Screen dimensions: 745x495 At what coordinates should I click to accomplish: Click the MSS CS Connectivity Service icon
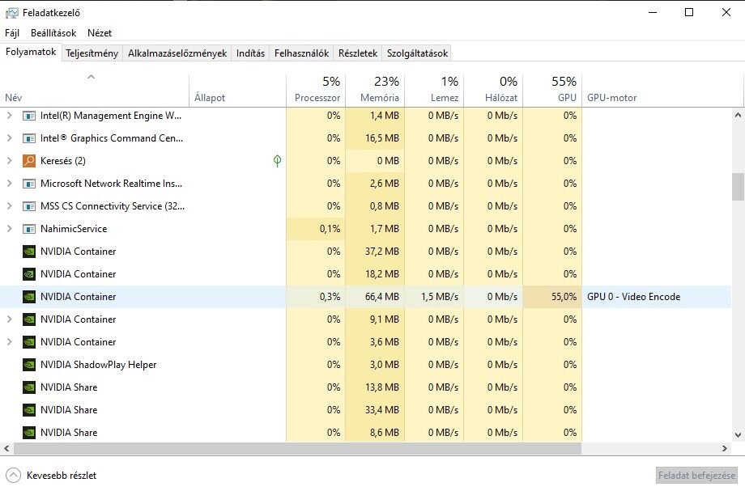click(29, 206)
